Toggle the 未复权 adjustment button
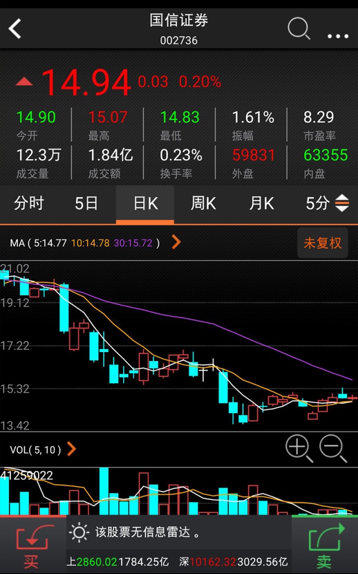Image resolution: width=358 pixels, height=574 pixels. pyautogui.click(x=322, y=243)
